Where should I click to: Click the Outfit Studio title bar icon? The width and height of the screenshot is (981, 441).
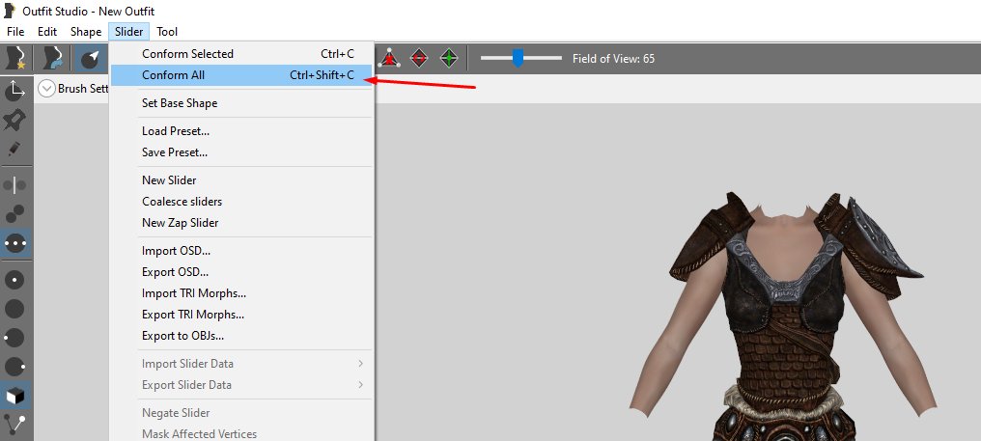click(x=10, y=11)
